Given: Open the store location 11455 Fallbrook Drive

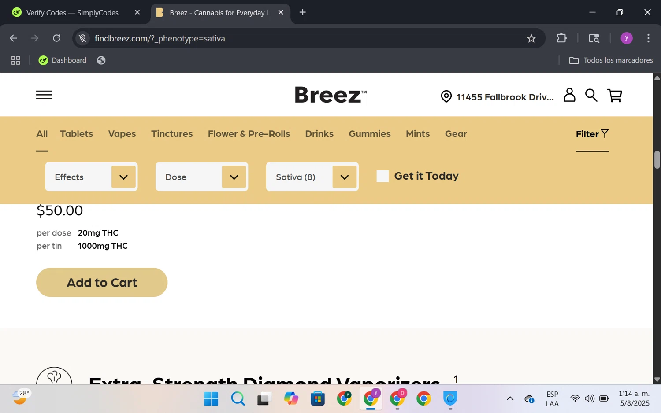Looking at the screenshot, I should tap(497, 97).
